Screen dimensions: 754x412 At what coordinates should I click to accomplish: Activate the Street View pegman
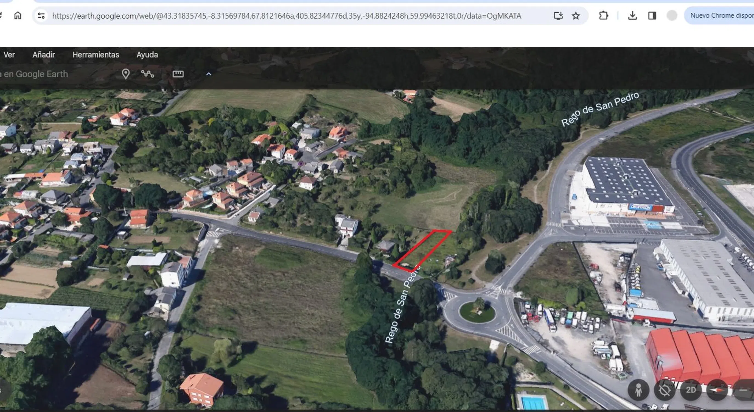(x=638, y=390)
